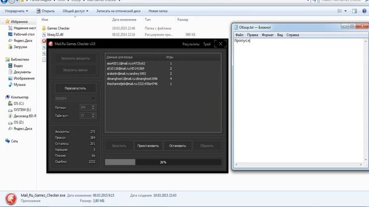This screenshot has width=369, height=207.
Task: Open the Вид menu in Блокнот
Action: [280, 35]
